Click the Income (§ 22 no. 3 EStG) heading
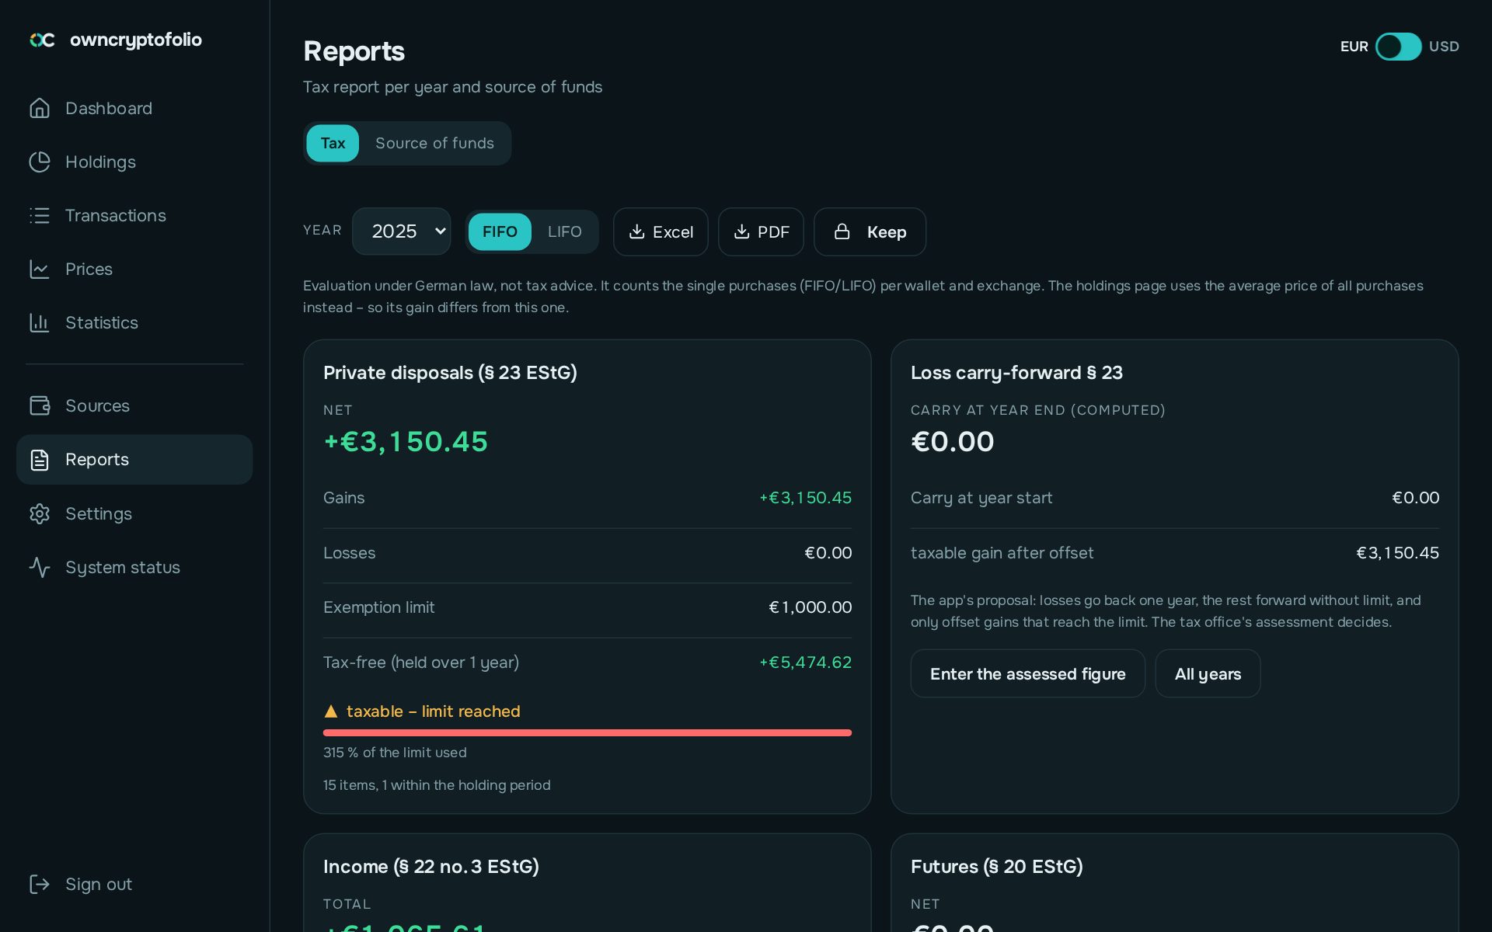 431,867
